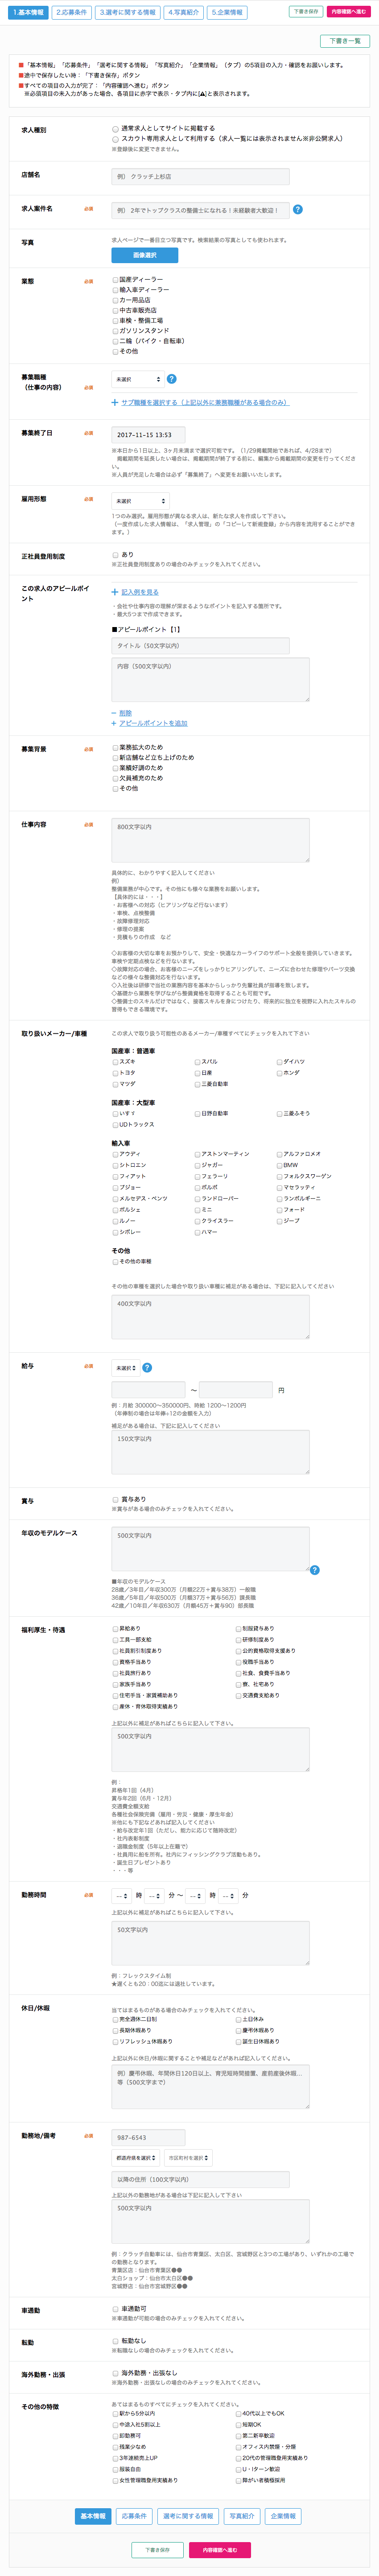Open 雇用形態 未選択 dropdown
This screenshot has width=379, height=2576.
(140, 500)
